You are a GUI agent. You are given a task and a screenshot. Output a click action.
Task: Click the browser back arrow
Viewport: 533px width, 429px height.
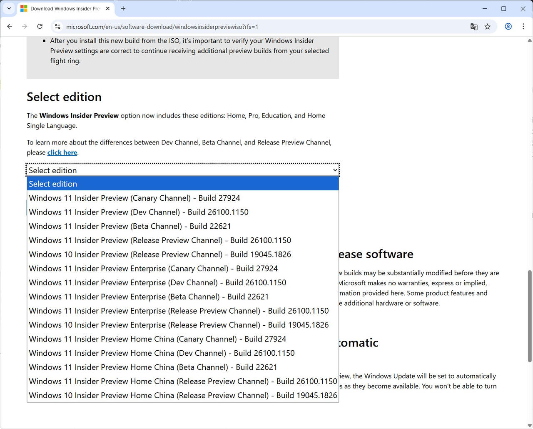10,26
